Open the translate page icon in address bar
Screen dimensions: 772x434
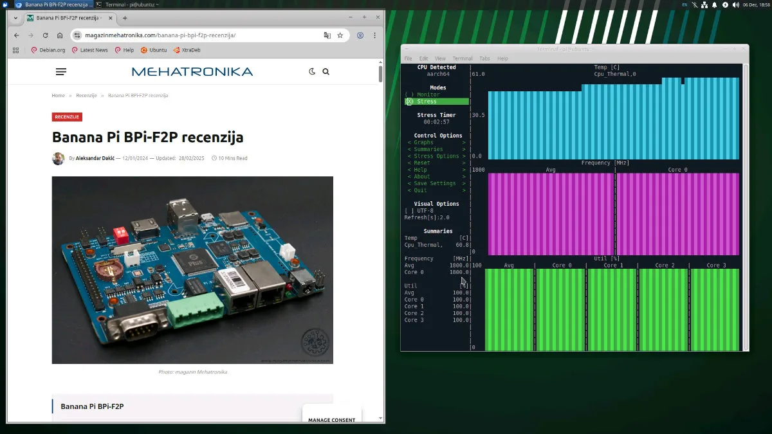tap(327, 35)
